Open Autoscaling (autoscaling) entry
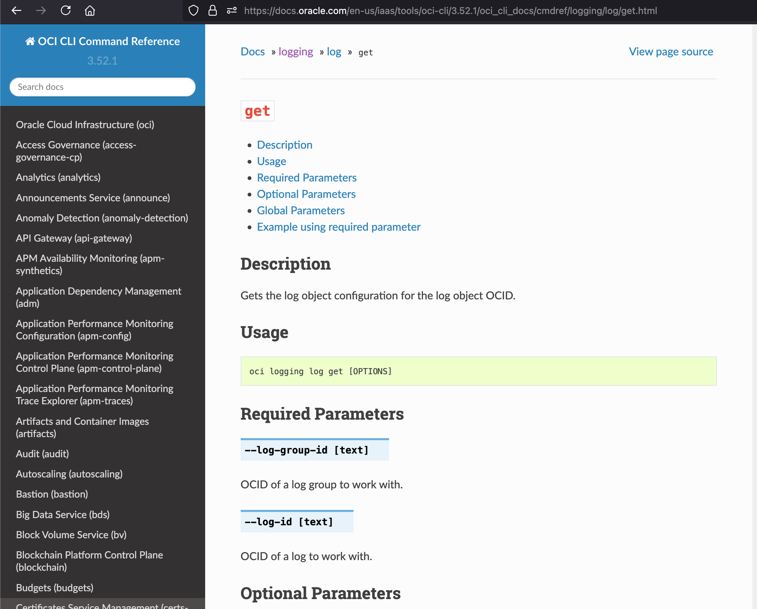Viewport: 757px width, 609px height. [69, 474]
